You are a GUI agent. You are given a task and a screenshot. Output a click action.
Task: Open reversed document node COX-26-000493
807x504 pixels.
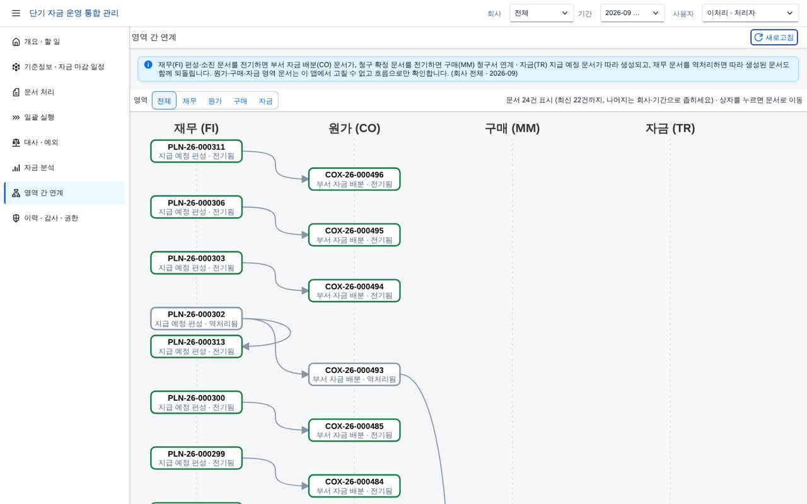click(354, 374)
